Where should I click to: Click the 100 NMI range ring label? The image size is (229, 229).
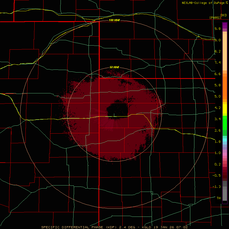click(x=114, y=20)
